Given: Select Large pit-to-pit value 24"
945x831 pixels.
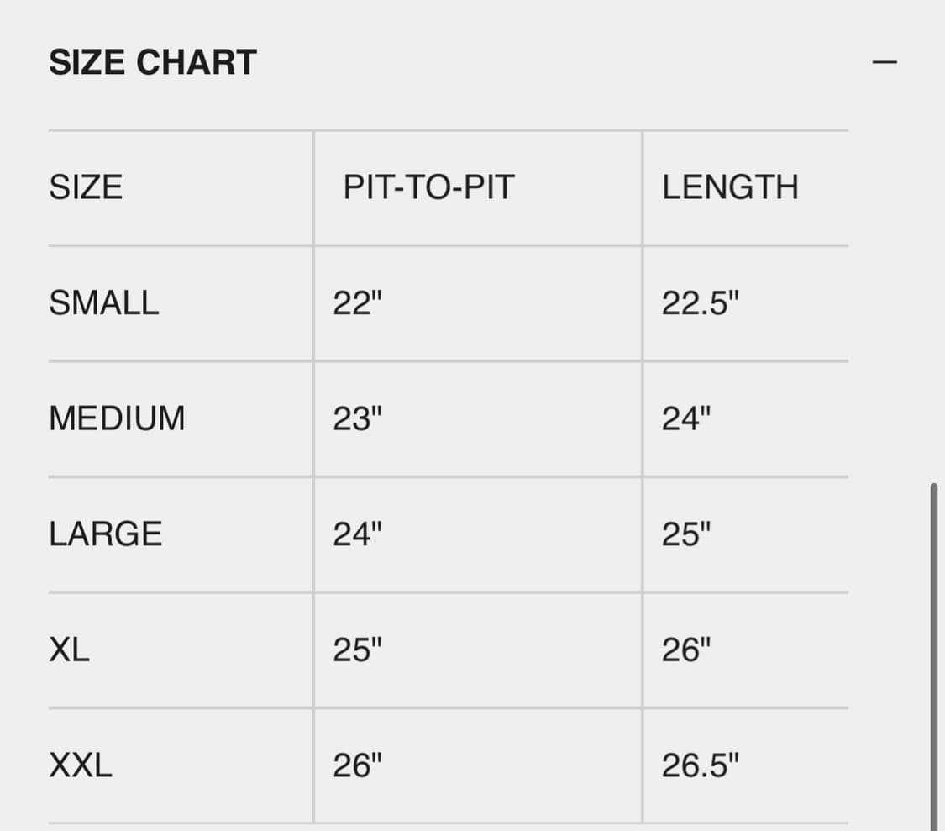Looking at the screenshot, I should click(357, 534).
